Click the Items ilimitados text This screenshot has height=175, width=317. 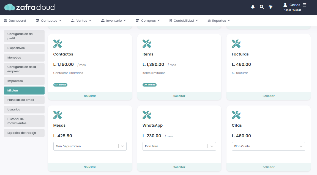coord(154,73)
